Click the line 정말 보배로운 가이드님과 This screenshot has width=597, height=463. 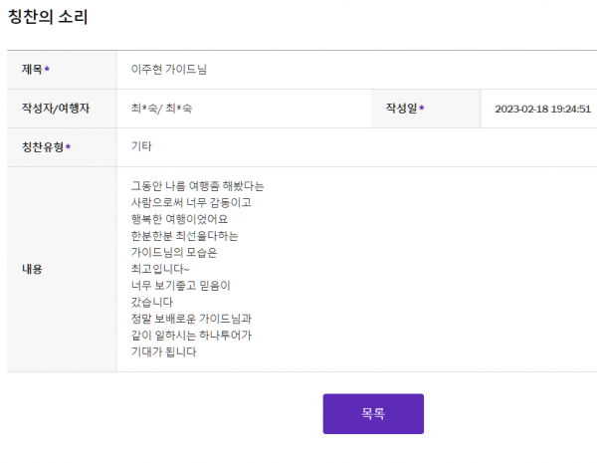tap(191, 319)
